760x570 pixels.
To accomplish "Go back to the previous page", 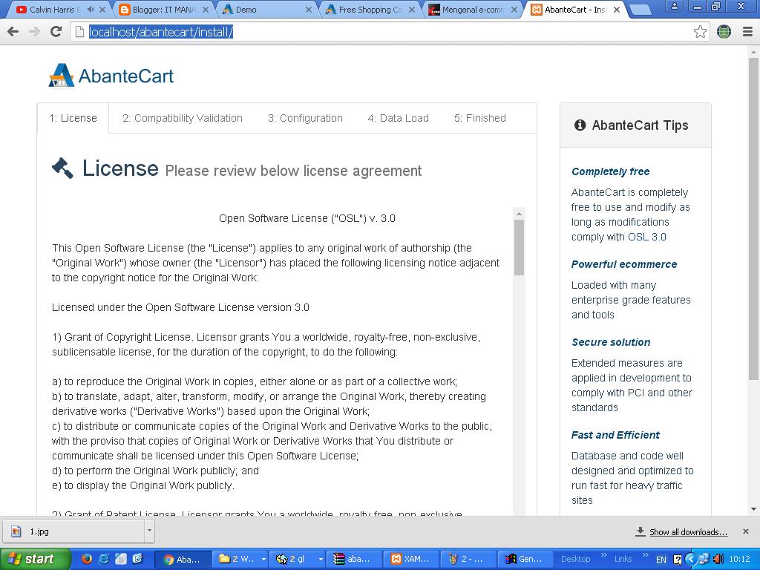I will [x=13, y=32].
